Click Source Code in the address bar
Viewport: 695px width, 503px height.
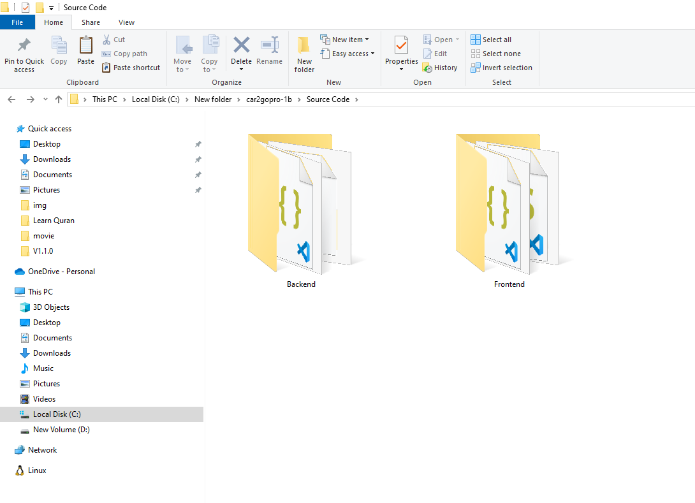coord(328,99)
